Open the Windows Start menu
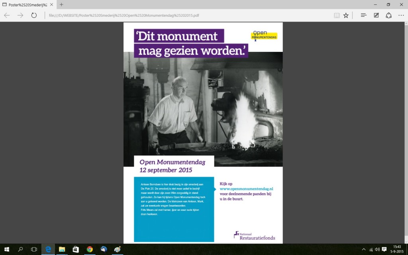Image resolution: width=408 pixels, height=255 pixels. tap(7, 249)
